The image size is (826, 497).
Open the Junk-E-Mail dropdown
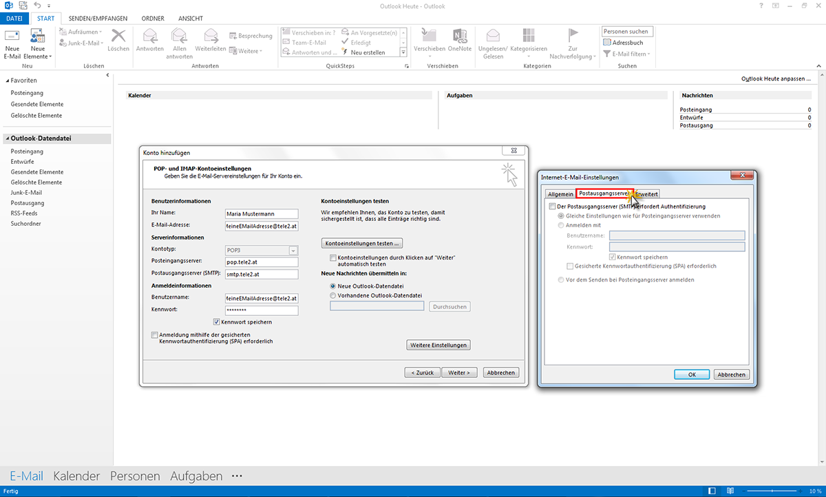click(81, 43)
